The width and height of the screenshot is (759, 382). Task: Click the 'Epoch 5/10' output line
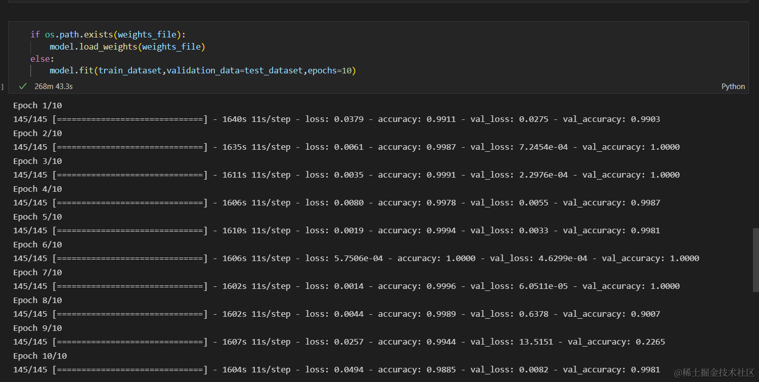point(37,217)
